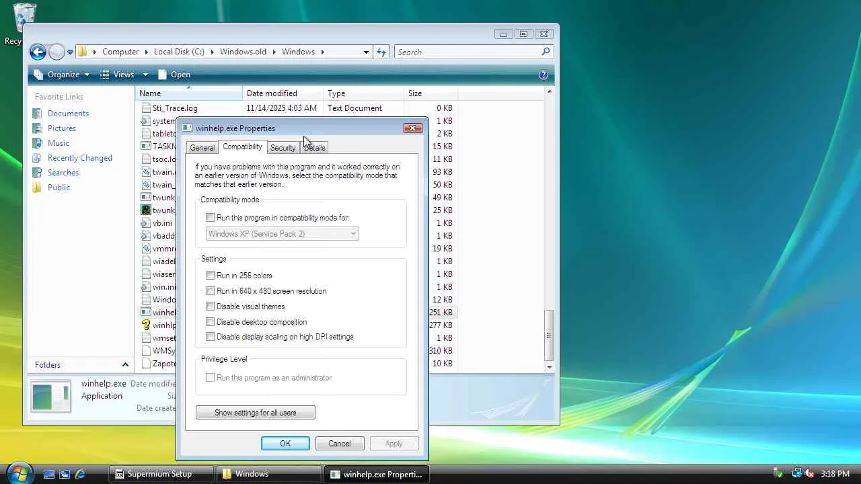Click OK in winhelp.exe Properties

(x=285, y=444)
